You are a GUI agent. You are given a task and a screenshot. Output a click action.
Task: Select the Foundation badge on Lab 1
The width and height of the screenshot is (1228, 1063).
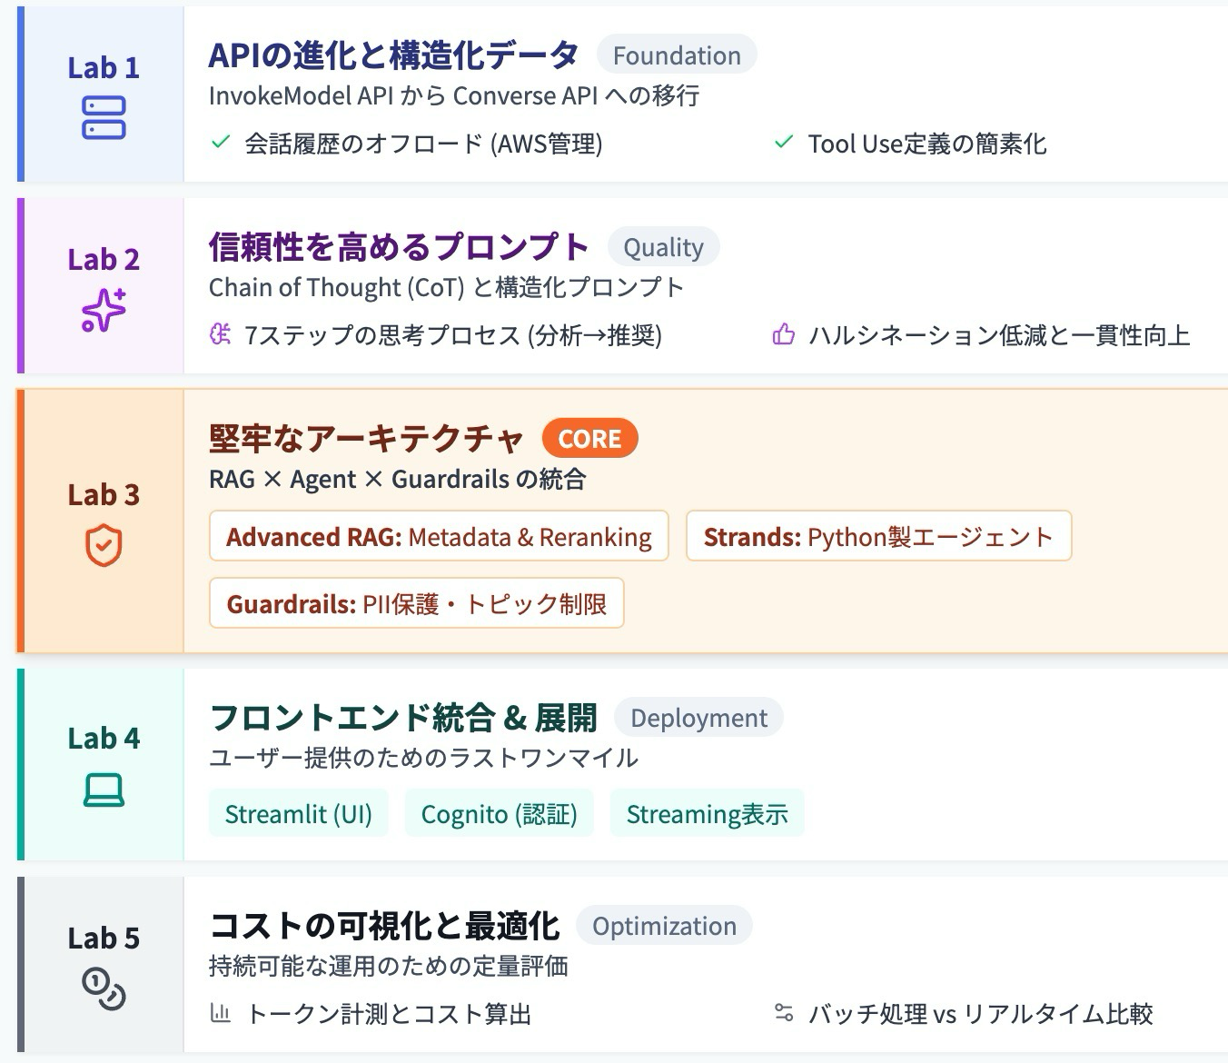pos(677,55)
